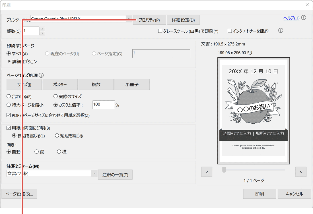Open the 注釈とフォーム dropdown

coord(94,173)
